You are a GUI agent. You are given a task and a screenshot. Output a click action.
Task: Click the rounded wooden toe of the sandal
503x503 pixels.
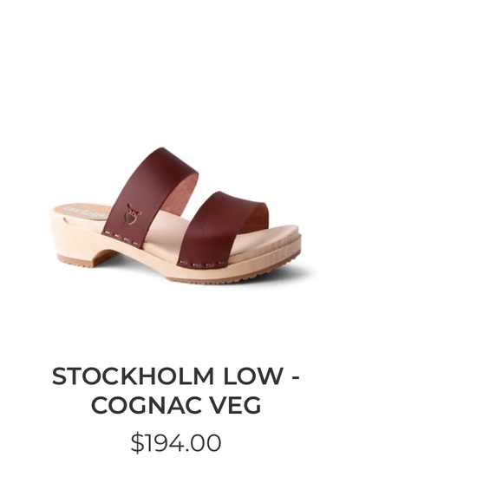(x=283, y=244)
